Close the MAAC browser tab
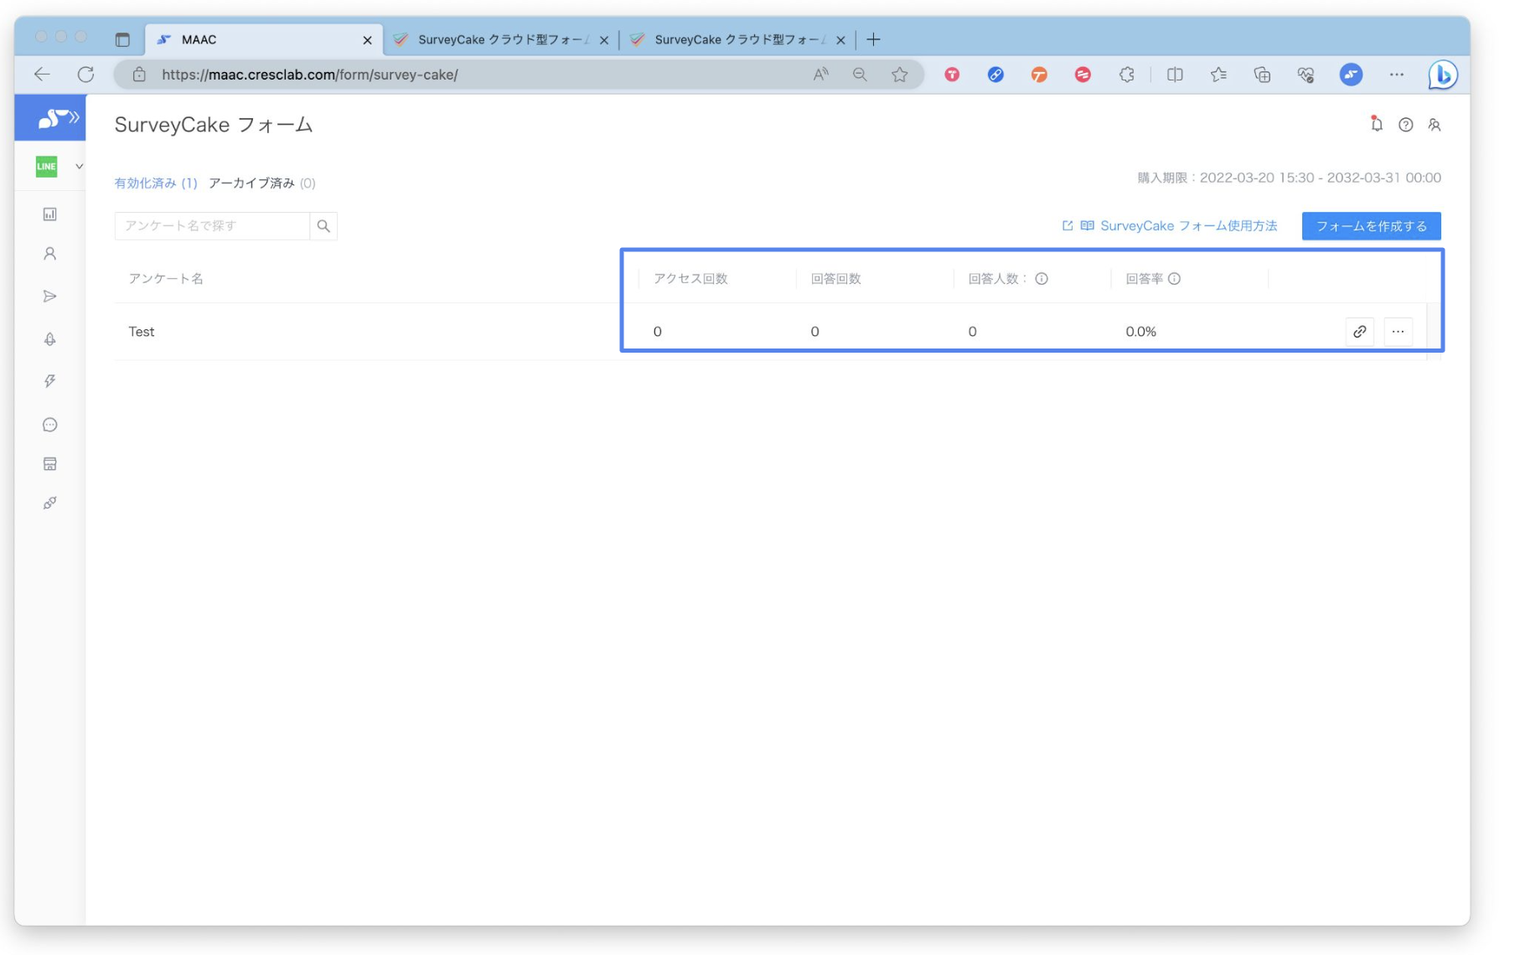 367,39
